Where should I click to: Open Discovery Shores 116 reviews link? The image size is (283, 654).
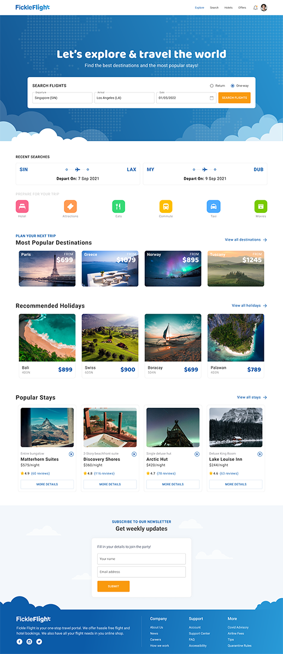(x=104, y=473)
